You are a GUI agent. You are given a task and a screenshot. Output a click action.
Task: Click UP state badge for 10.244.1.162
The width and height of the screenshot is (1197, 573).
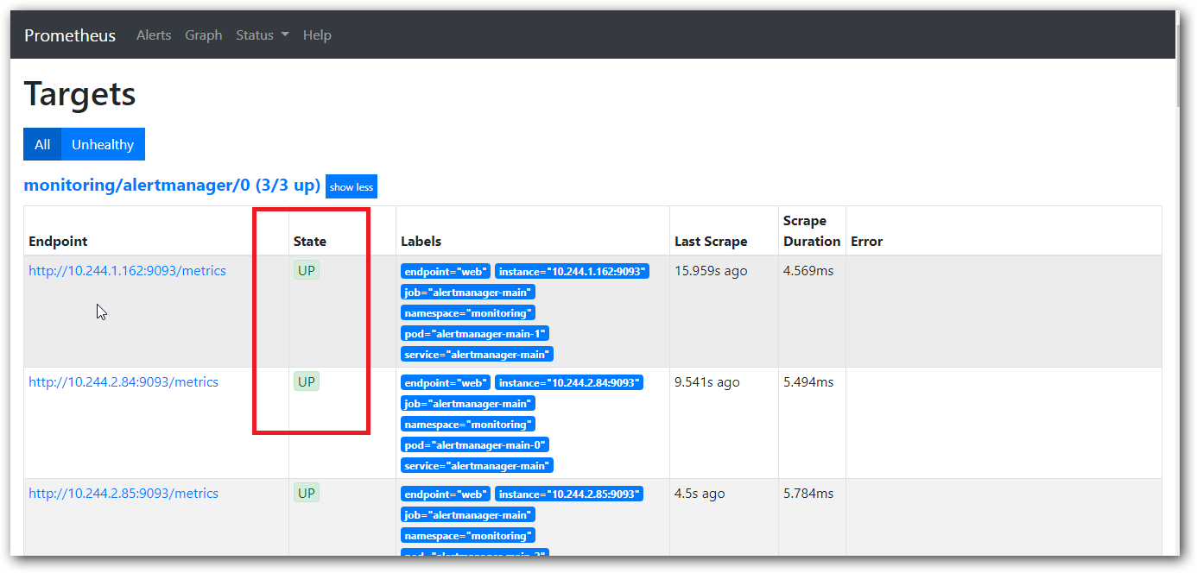[x=307, y=270]
